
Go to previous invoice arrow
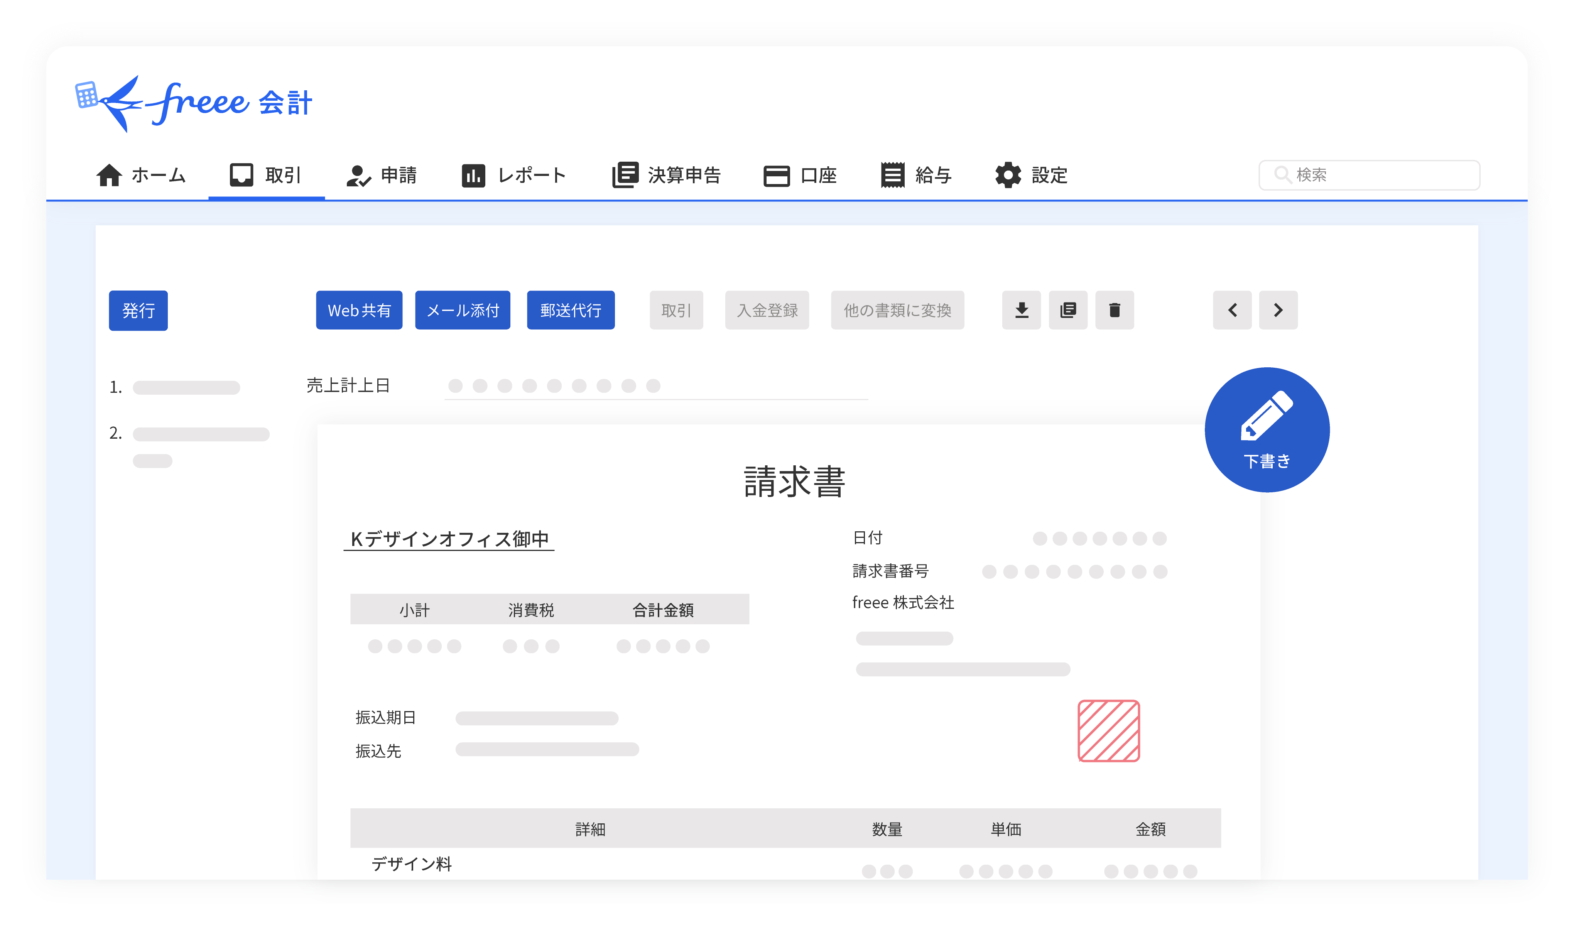[x=1232, y=310]
